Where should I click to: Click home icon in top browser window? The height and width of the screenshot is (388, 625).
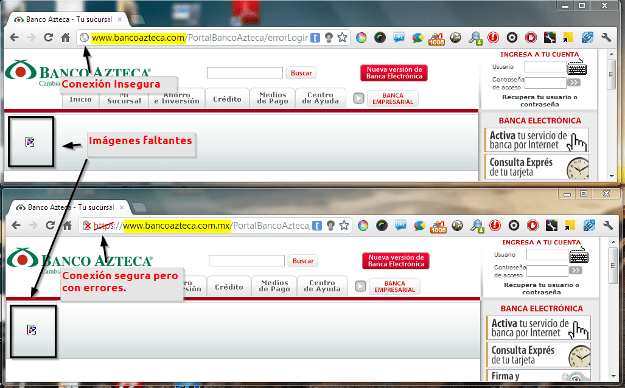[x=65, y=38]
